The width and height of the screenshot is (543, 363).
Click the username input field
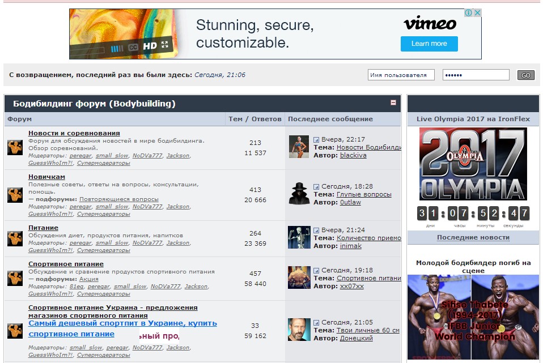[x=401, y=75]
